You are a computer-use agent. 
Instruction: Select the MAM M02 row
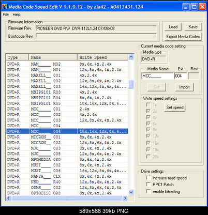(x=67, y=64)
